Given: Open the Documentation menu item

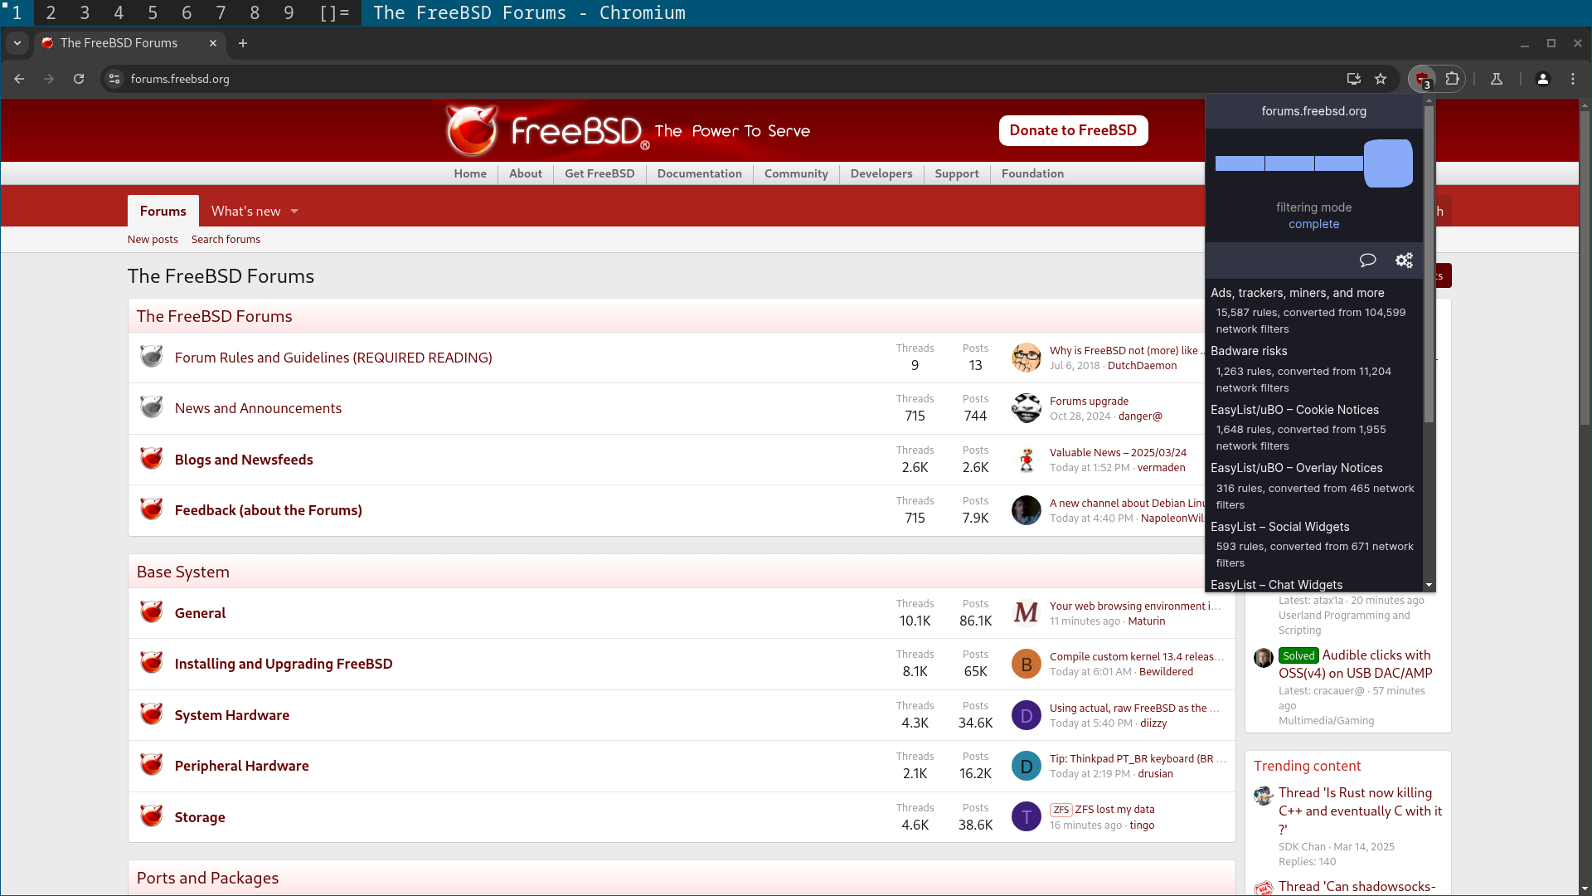Looking at the screenshot, I should point(699,173).
